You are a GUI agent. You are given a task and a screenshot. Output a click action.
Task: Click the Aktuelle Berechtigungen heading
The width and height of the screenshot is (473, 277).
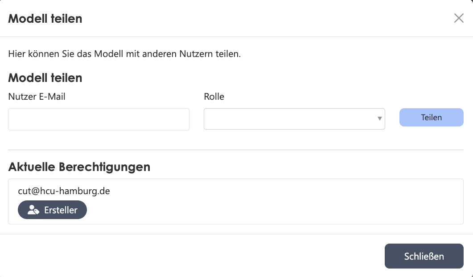79,167
